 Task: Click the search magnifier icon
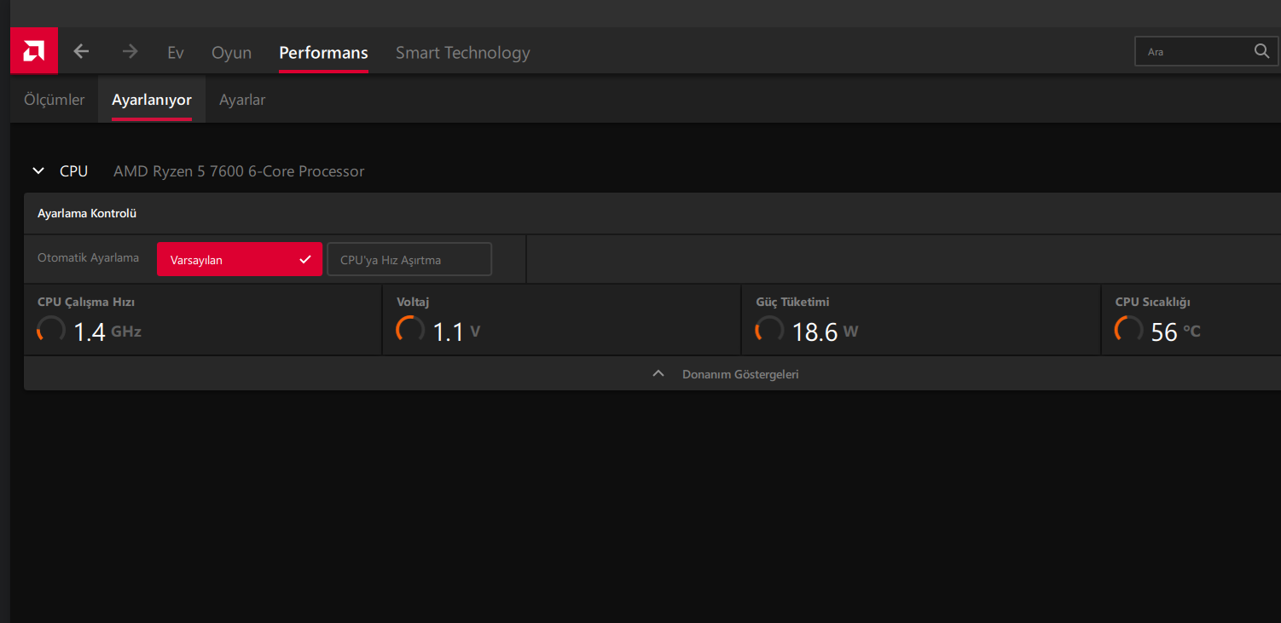[1262, 51]
